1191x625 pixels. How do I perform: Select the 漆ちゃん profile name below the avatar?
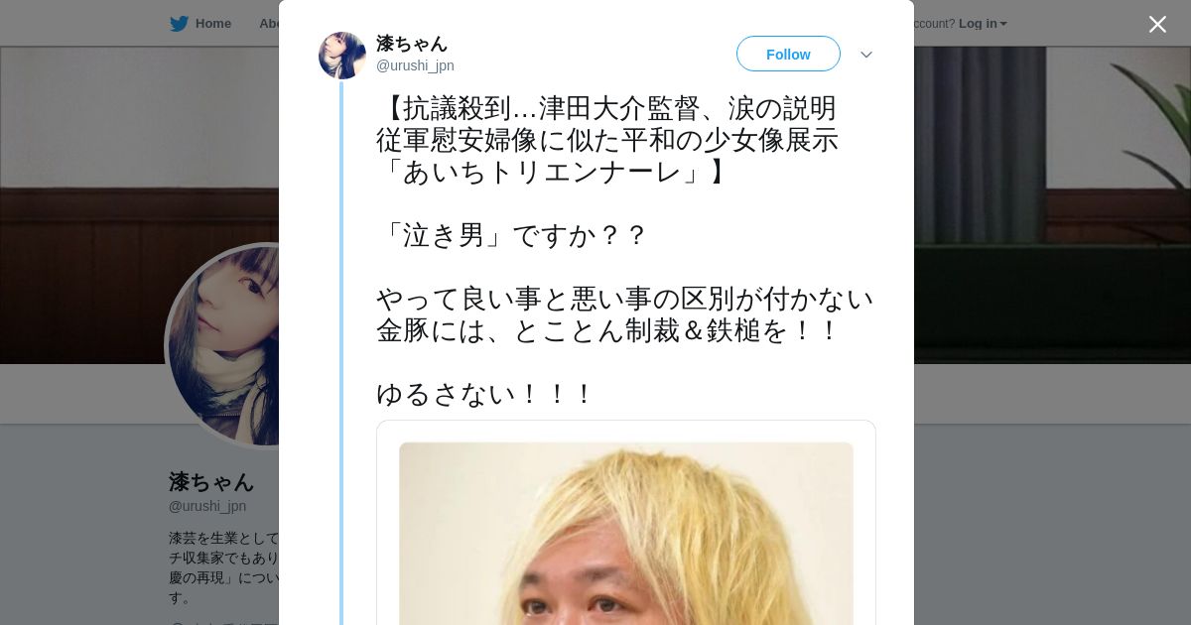[211, 482]
